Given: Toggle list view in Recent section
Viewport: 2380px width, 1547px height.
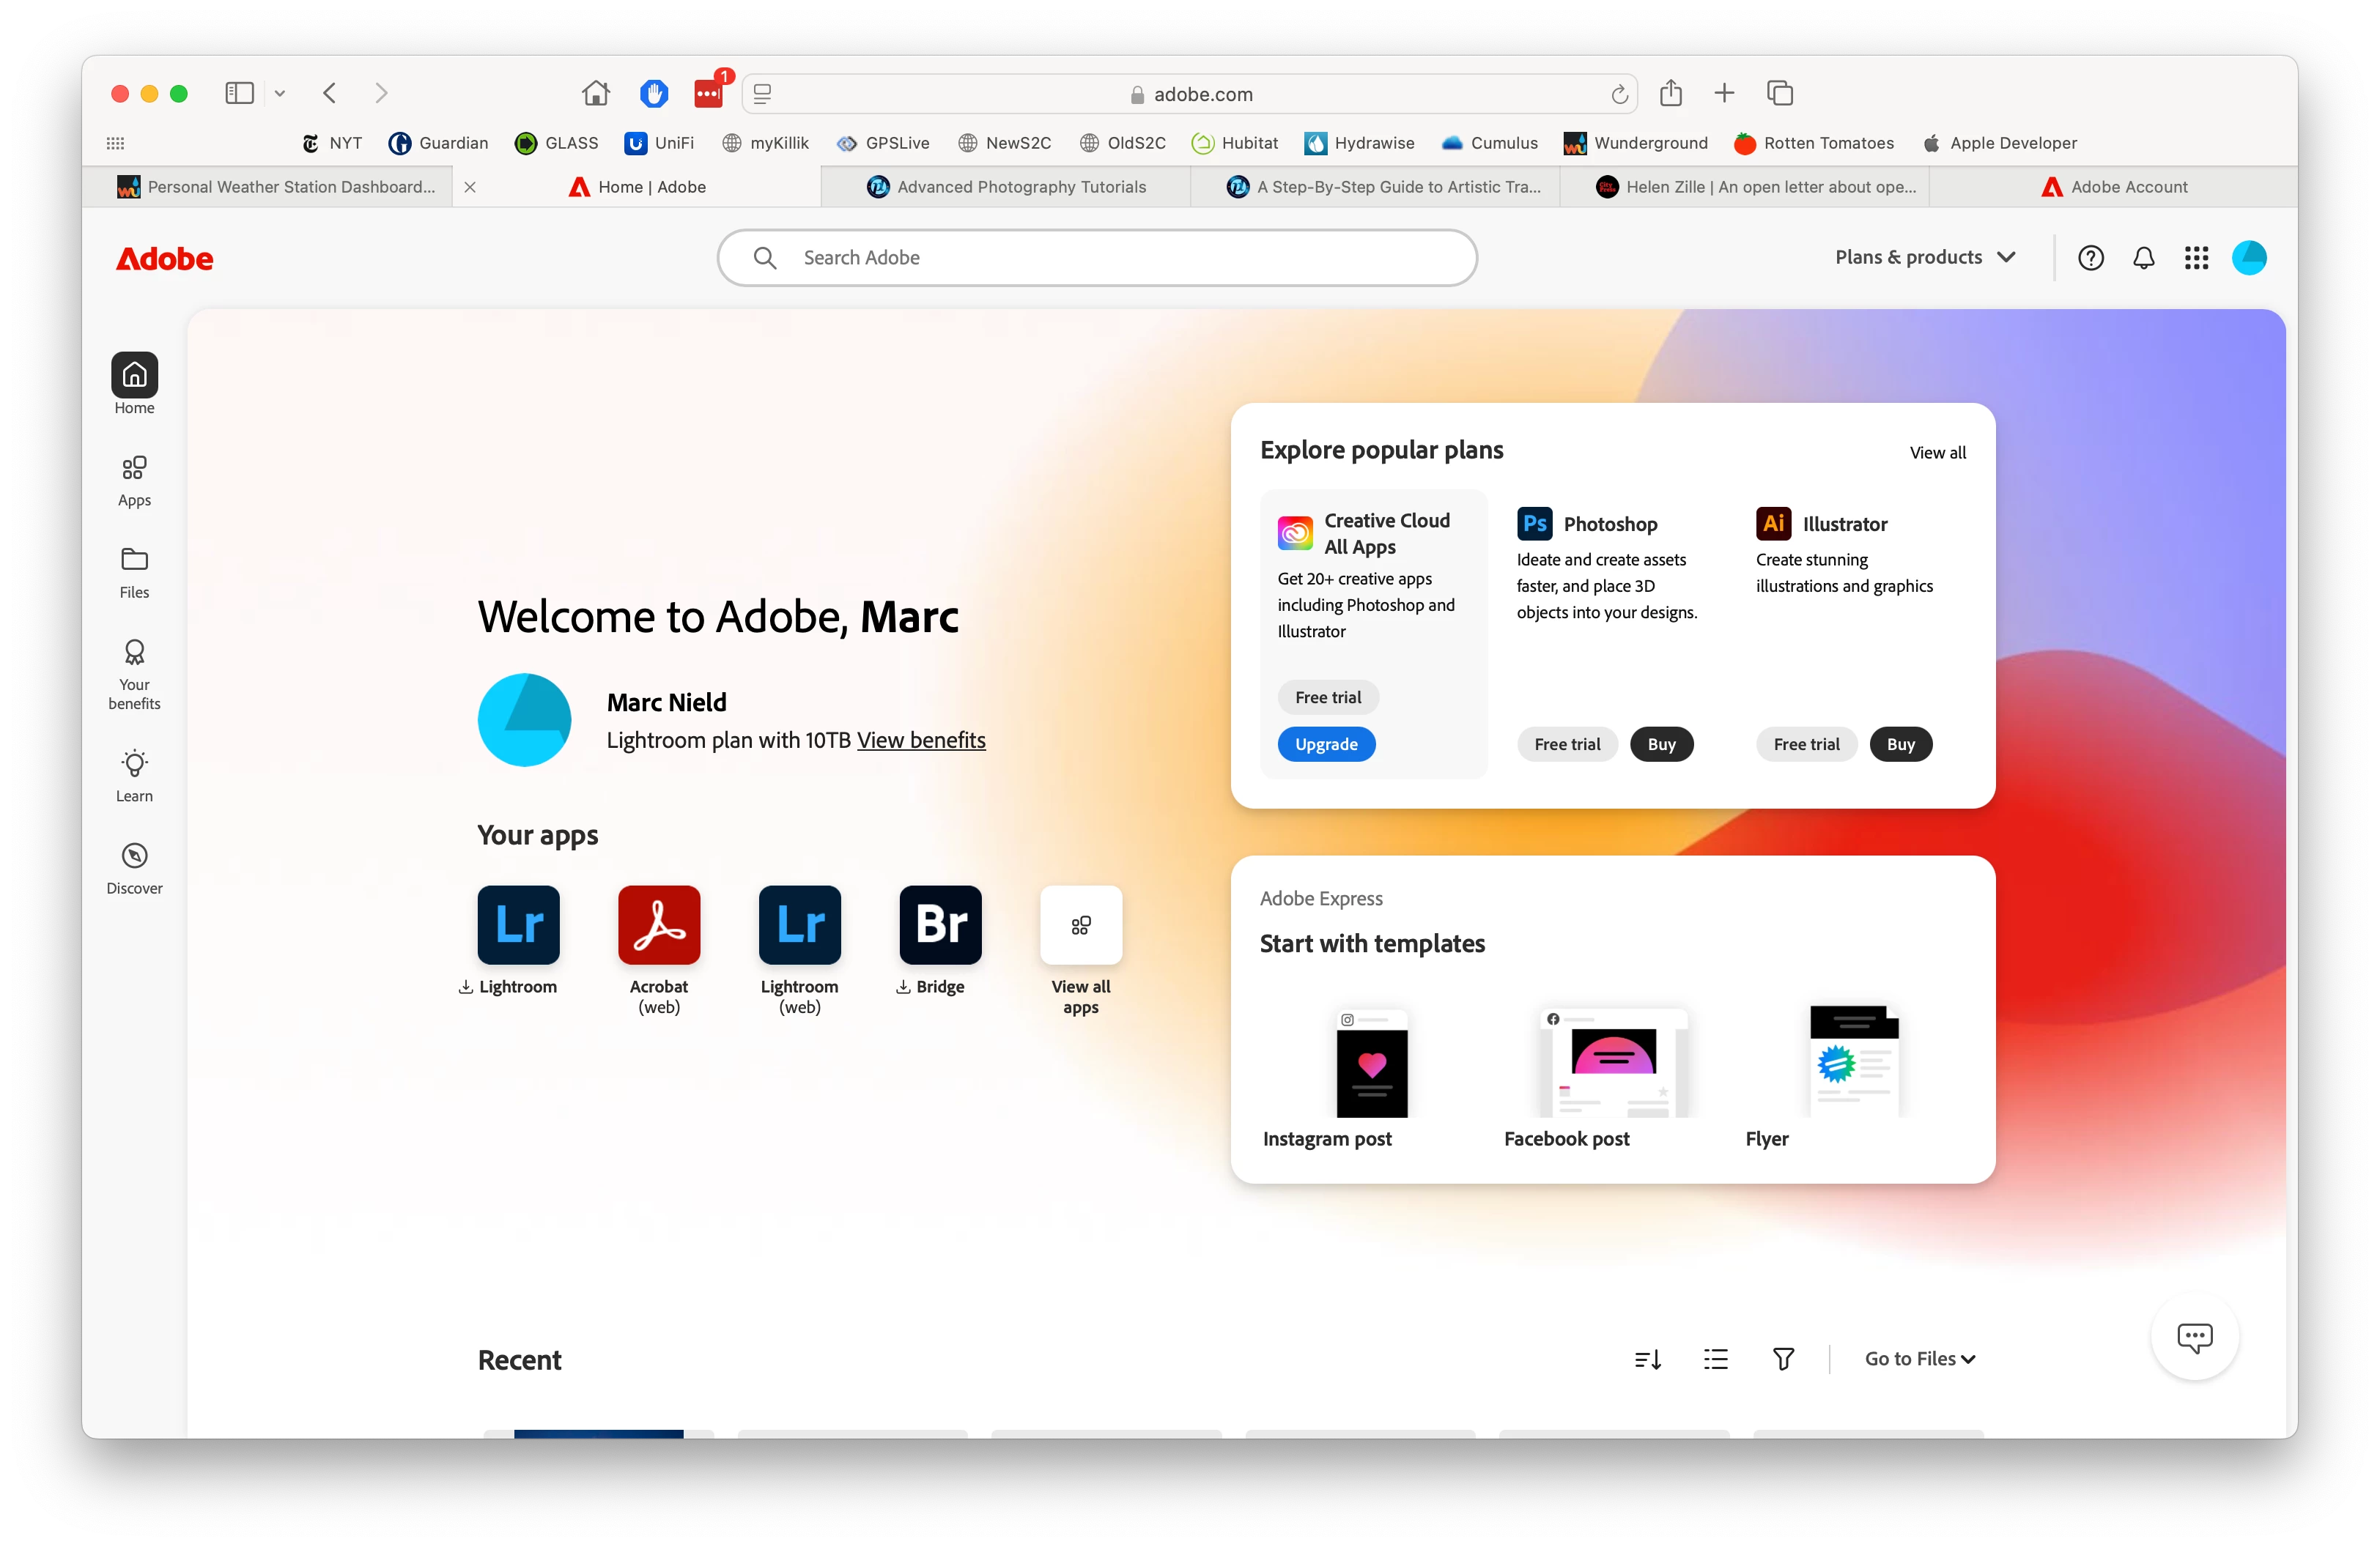Looking at the screenshot, I should pos(1715,1359).
